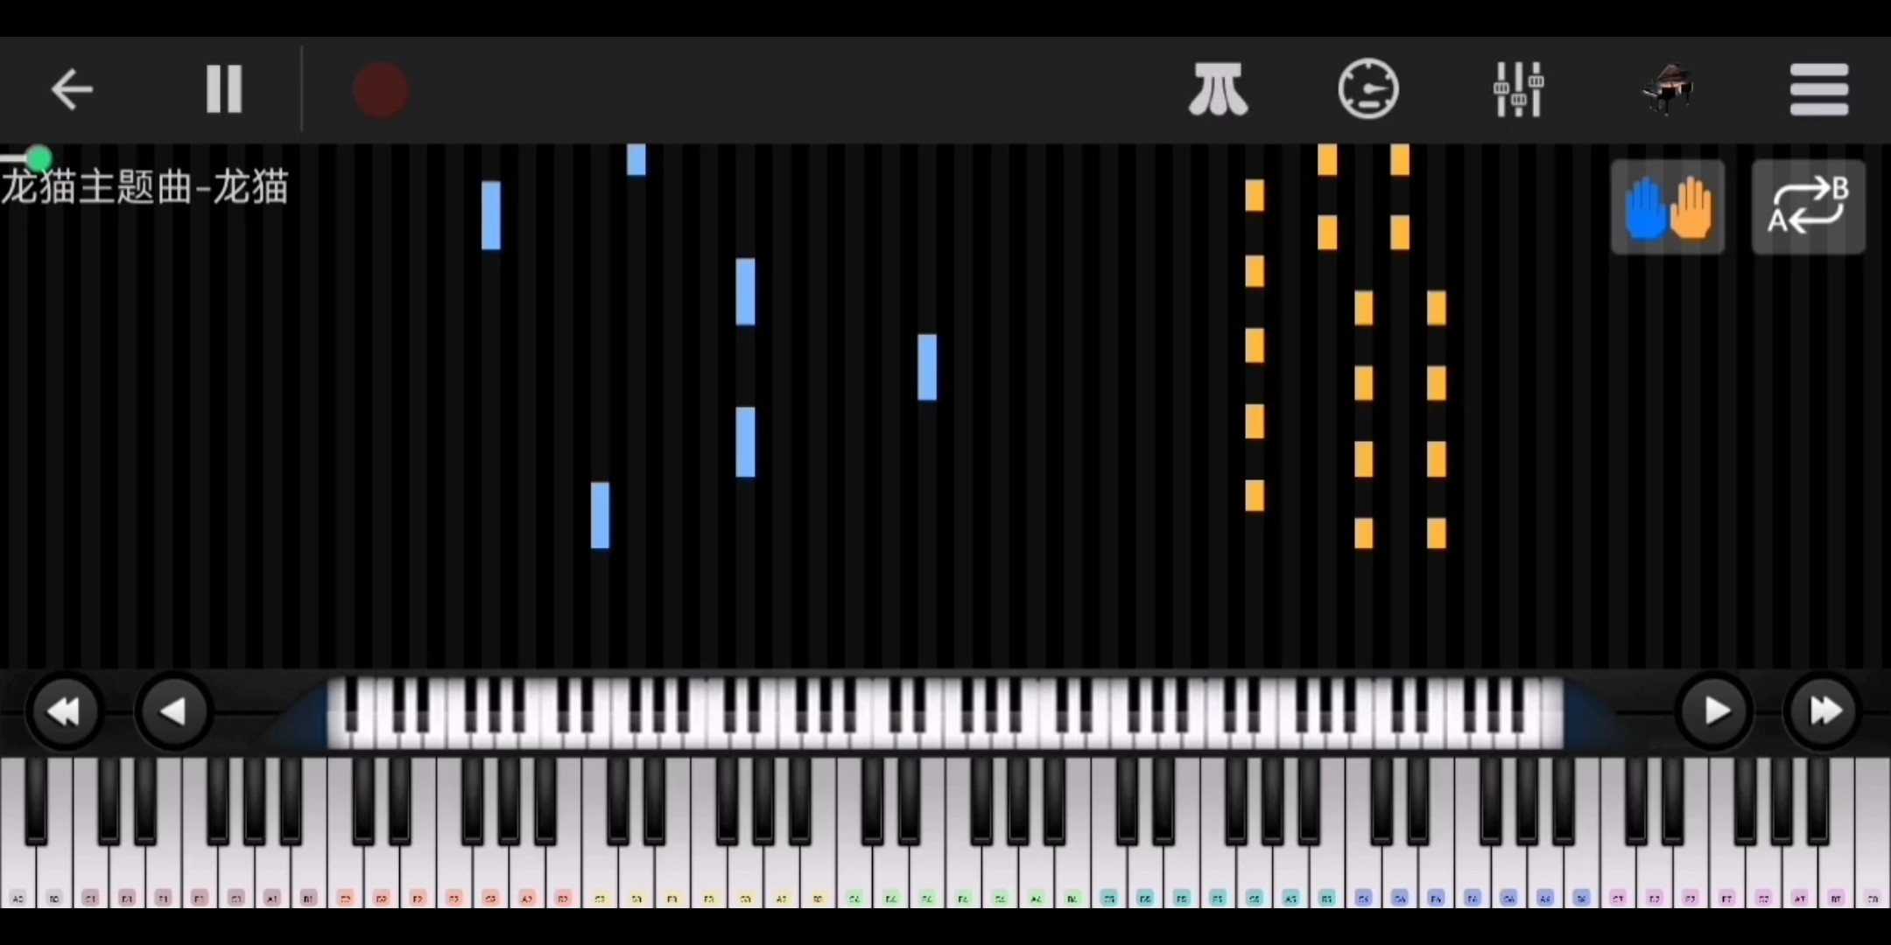This screenshot has width=1891, height=945.
Task: Go back to song selection screen
Action: coord(70,88)
